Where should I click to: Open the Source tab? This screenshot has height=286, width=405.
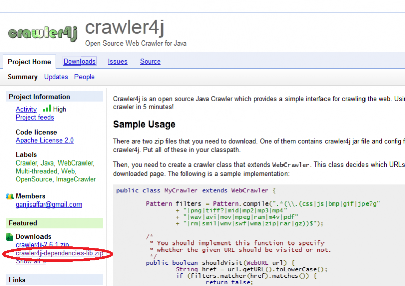point(150,61)
